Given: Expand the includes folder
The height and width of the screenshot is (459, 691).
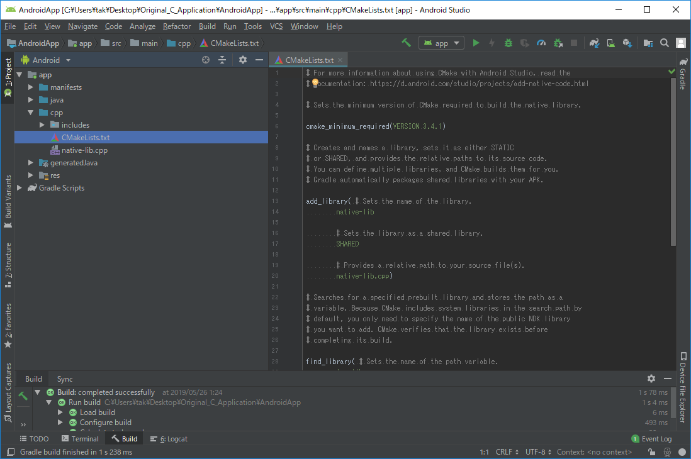Looking at the screenshot, I should [42, 125].
